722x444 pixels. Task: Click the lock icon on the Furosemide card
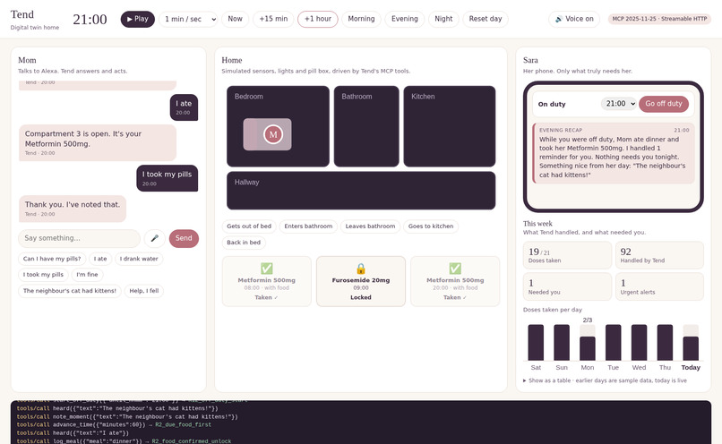361,269
